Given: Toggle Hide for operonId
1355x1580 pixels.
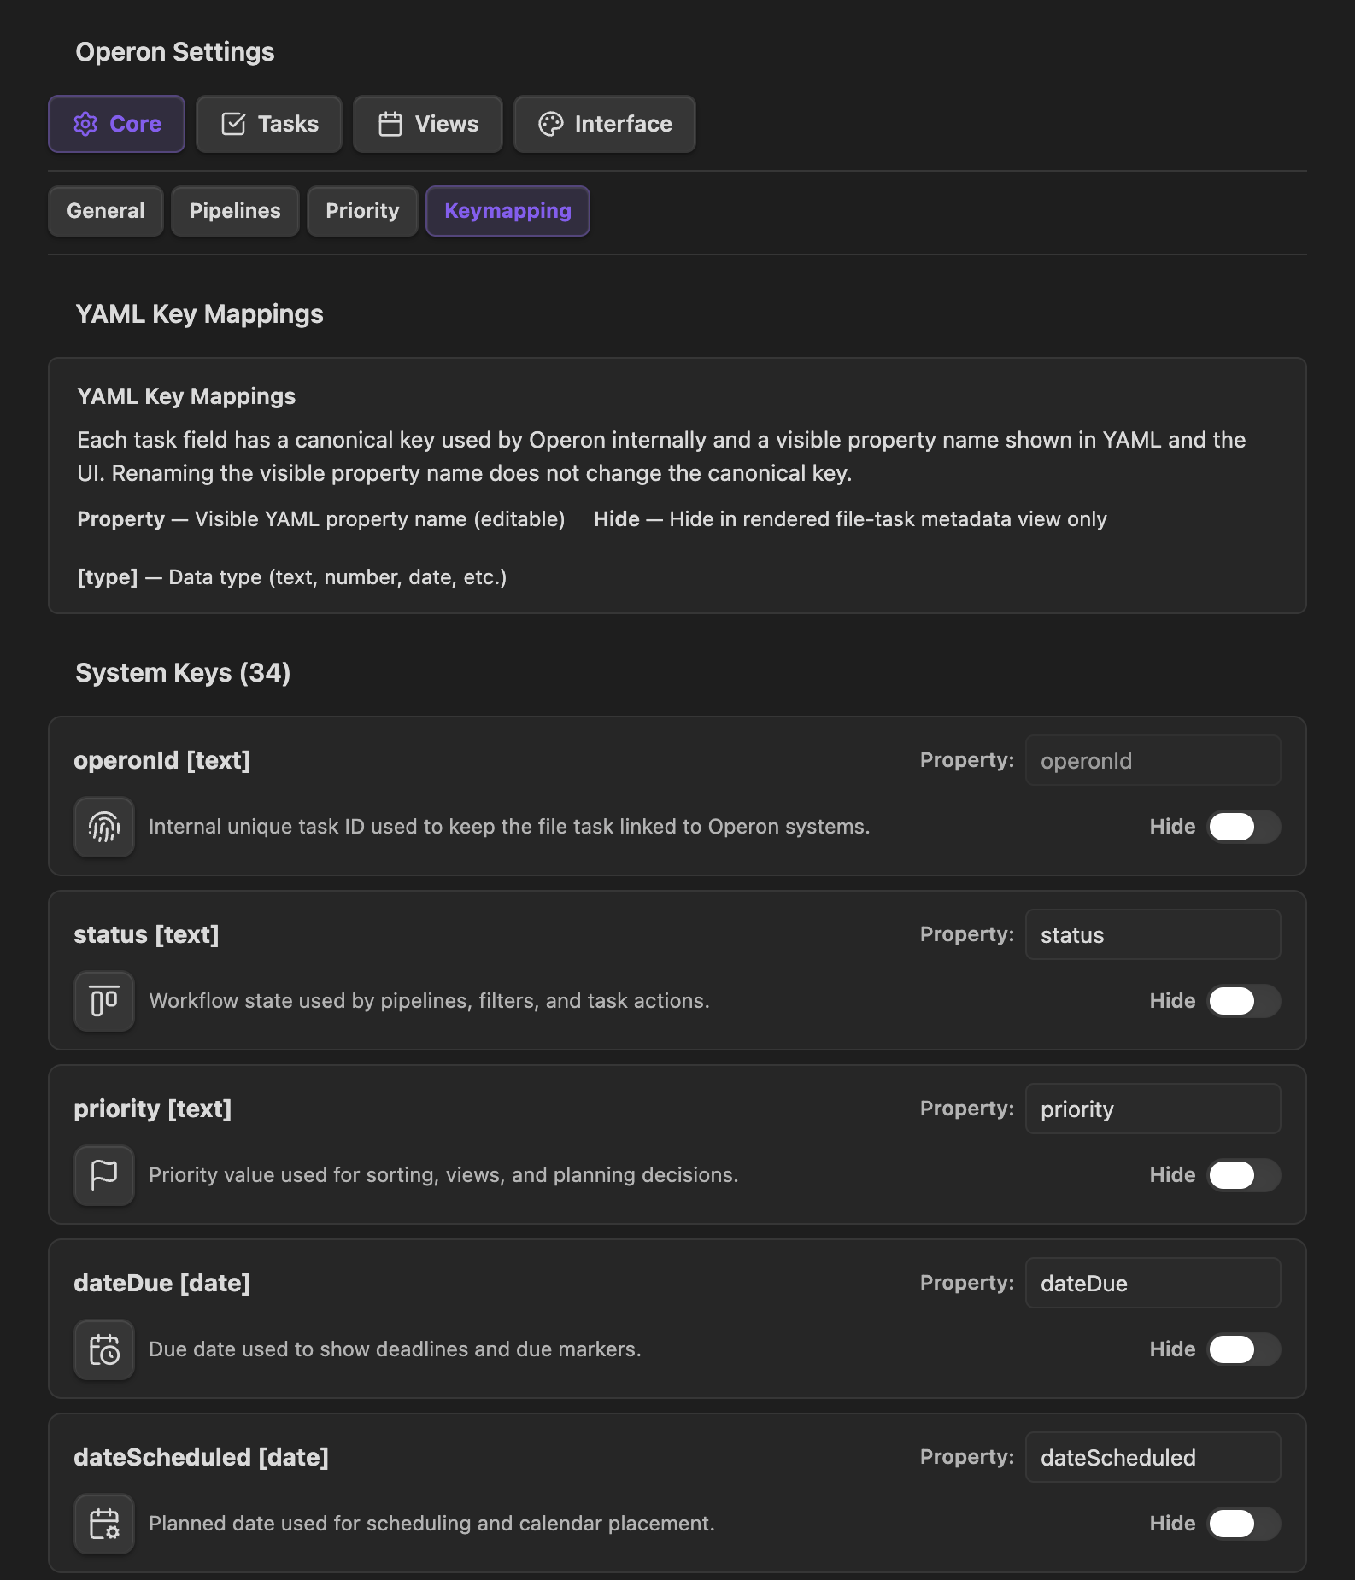Looking at the screenshot, I should [x=1244, y=827].
